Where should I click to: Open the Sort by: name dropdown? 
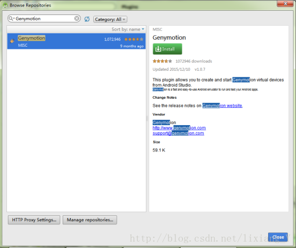click(128, 30)
